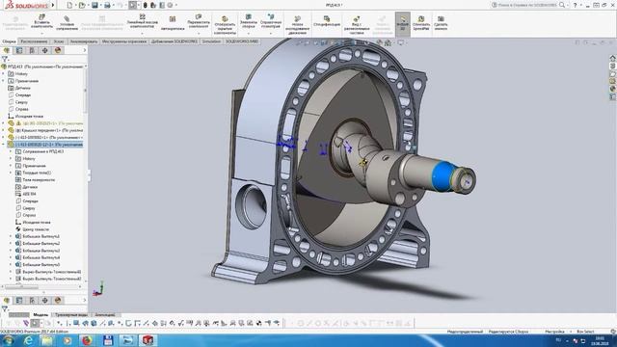This screenshot has height=347, width=617.
Task: Open the DisplayManager colored-ball tab icon
Action: click(x=58, y=50)
